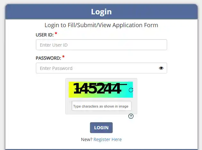Click the blue bar at the page bottom
Viewport: 202px width, 150px height.
click(x=101, y=149)
